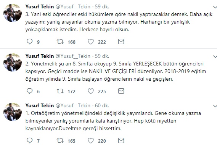This screenshot has width=217, height=145.
Task: Retweet the tweet showing 172 retweets
Action: pyautogui.click(x=60, y=91)
